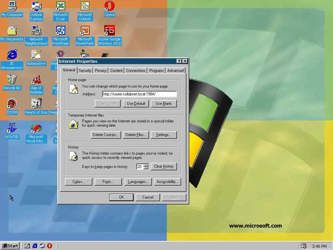The height and width of the screenshot is (250, 333).
Task: Open the Languages... dialog
Action: (x=138, y=182)
